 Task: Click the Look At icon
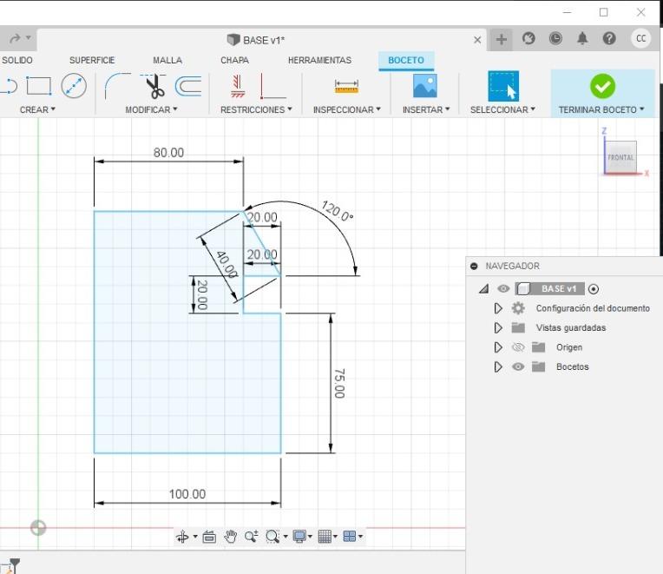coord(209,537)
